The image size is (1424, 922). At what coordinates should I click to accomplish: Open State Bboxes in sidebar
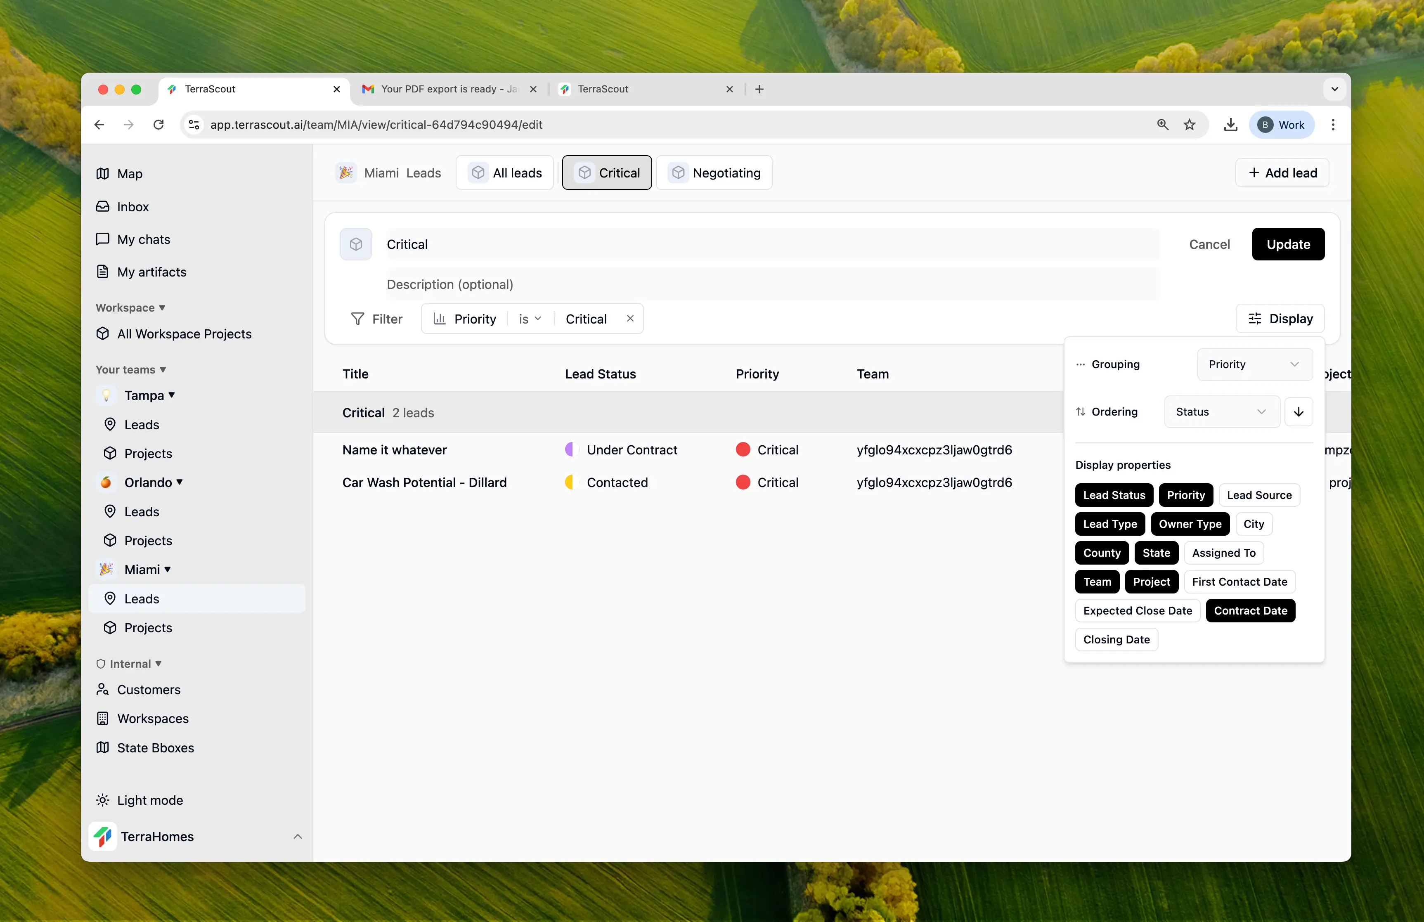tap(155, 748)
